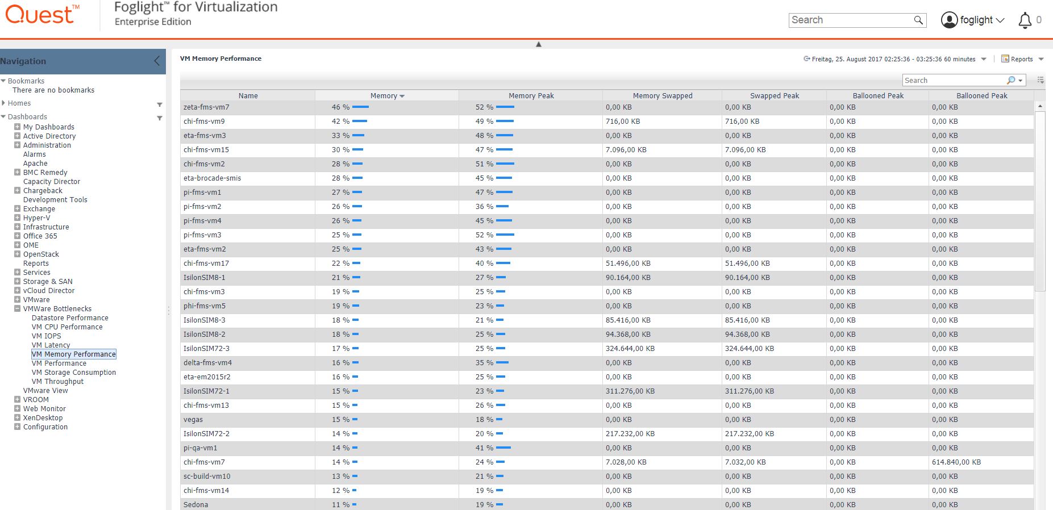Expand the Chargeback node
The image size is (1053, 510).
(x=17, y=190)
